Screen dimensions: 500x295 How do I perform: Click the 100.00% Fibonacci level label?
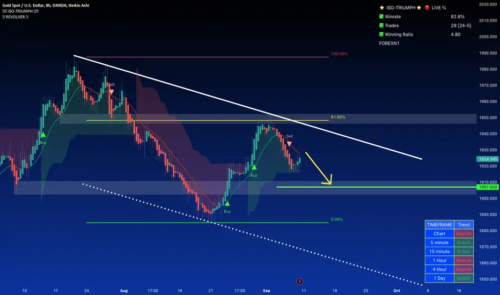339,54
